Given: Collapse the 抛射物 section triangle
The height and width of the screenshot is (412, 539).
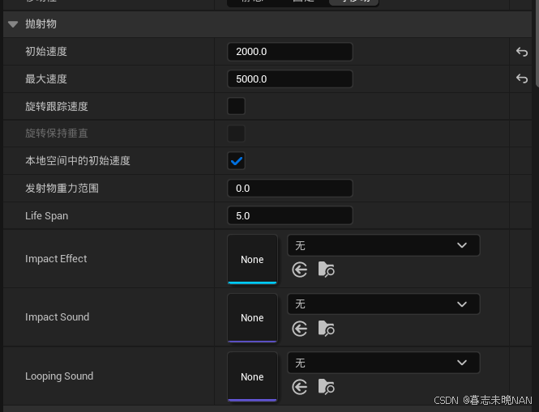Looking at the screenshot, I should click(x=13, y=24).
